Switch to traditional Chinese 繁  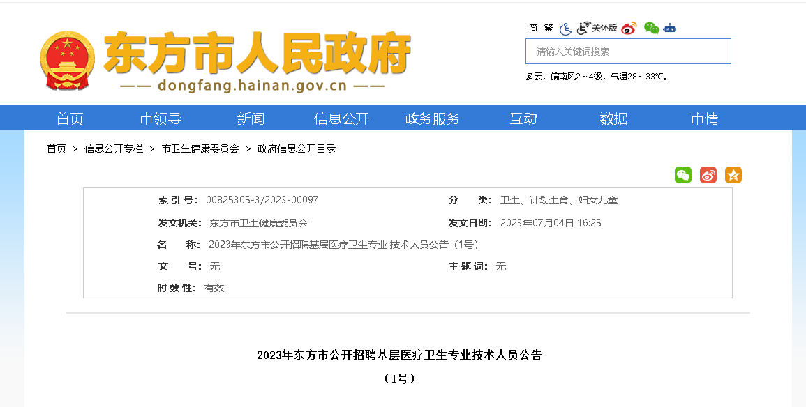pos(548,28)
